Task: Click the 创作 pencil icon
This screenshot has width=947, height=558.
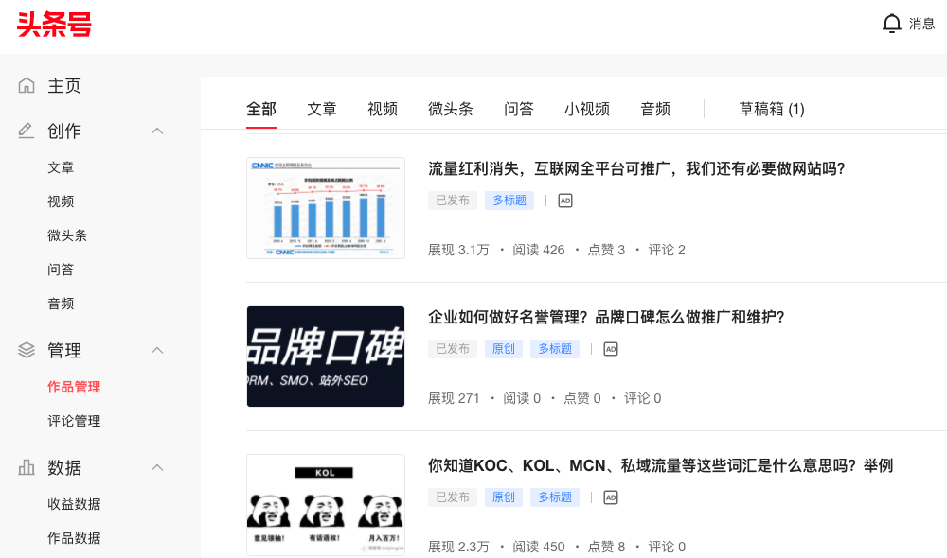Action: (26, 131)
